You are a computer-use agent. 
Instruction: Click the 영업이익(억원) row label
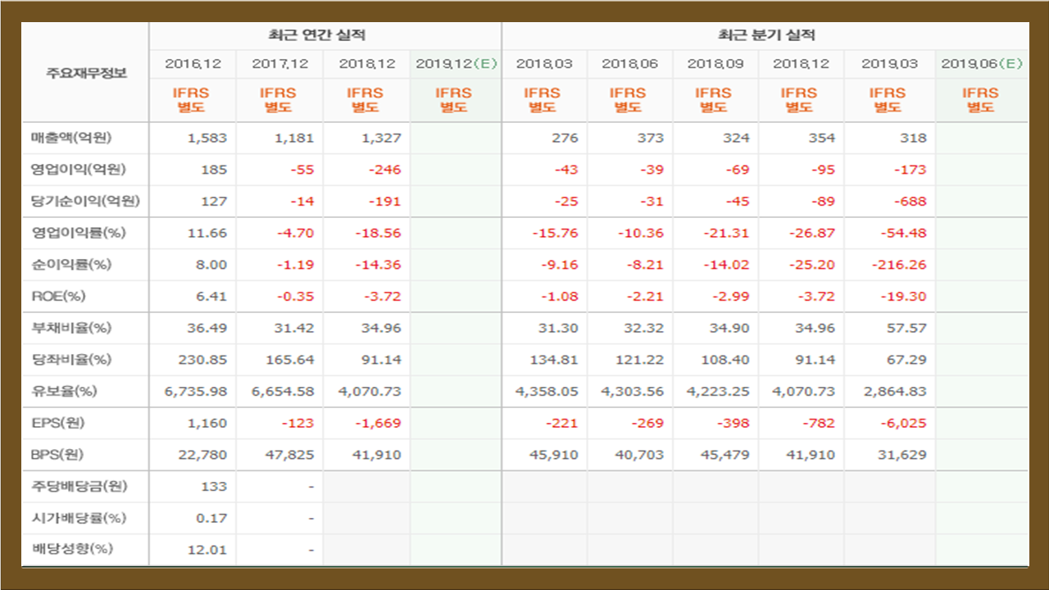click(x=79, y=170)
